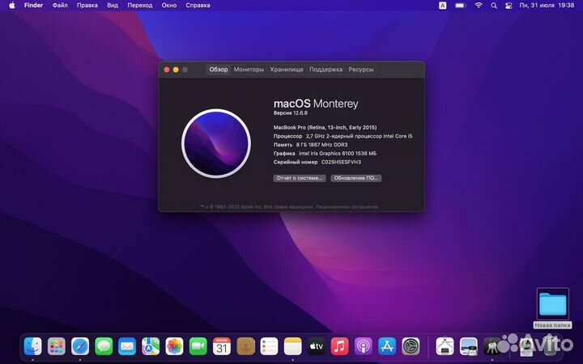Viewport: 583px width, 364px height.
Task: Open the Файл menu
Action: click(60, 5)
